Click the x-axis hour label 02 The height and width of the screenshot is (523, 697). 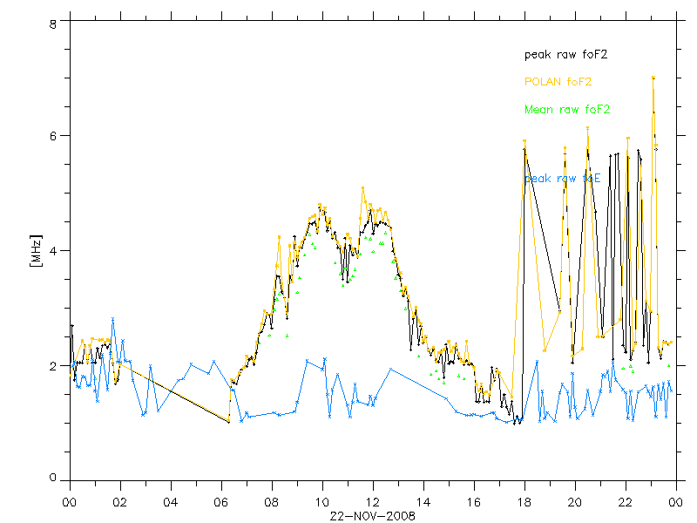point(119,503)
